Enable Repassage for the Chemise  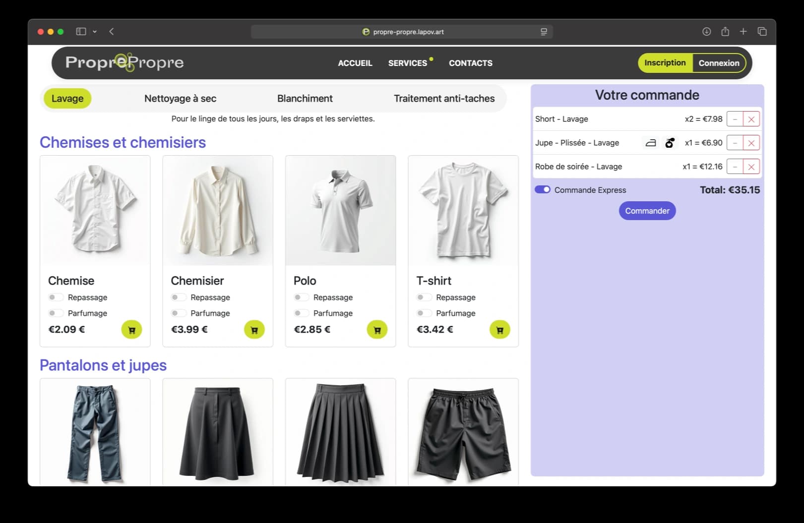pos(54,297)
